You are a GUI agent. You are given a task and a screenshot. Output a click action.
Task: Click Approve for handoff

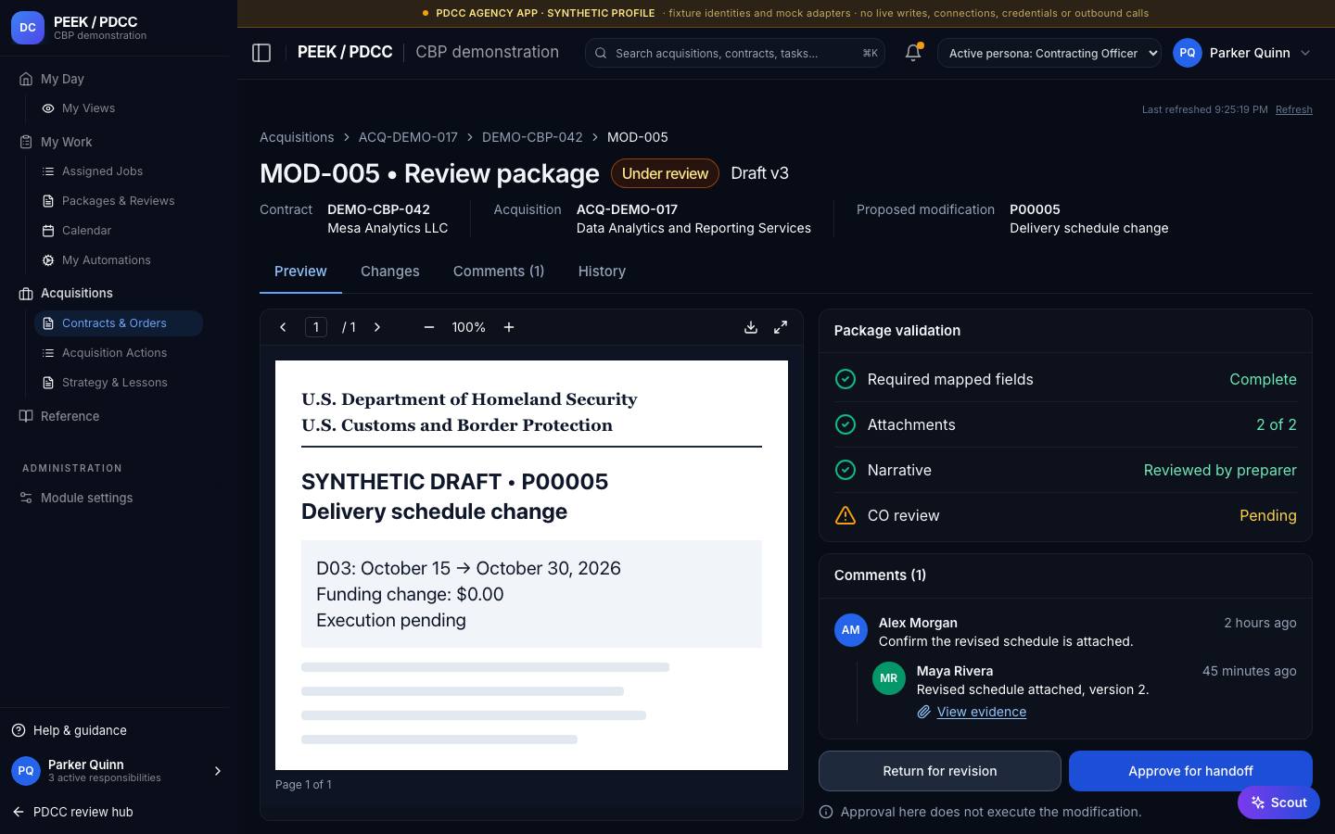[x=1190, y=771]
